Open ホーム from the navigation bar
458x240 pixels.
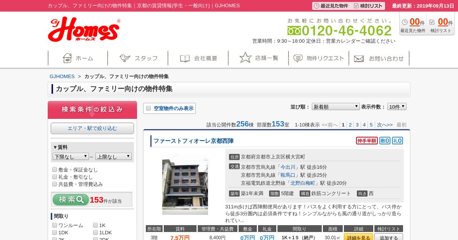coord(78,58)
